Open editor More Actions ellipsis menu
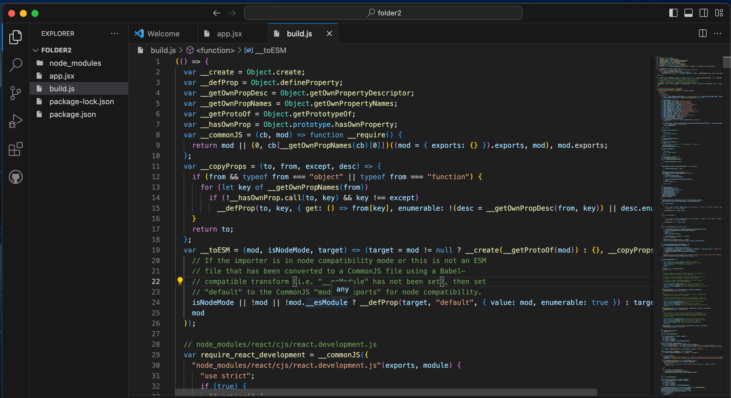 (x=718, y=33)
